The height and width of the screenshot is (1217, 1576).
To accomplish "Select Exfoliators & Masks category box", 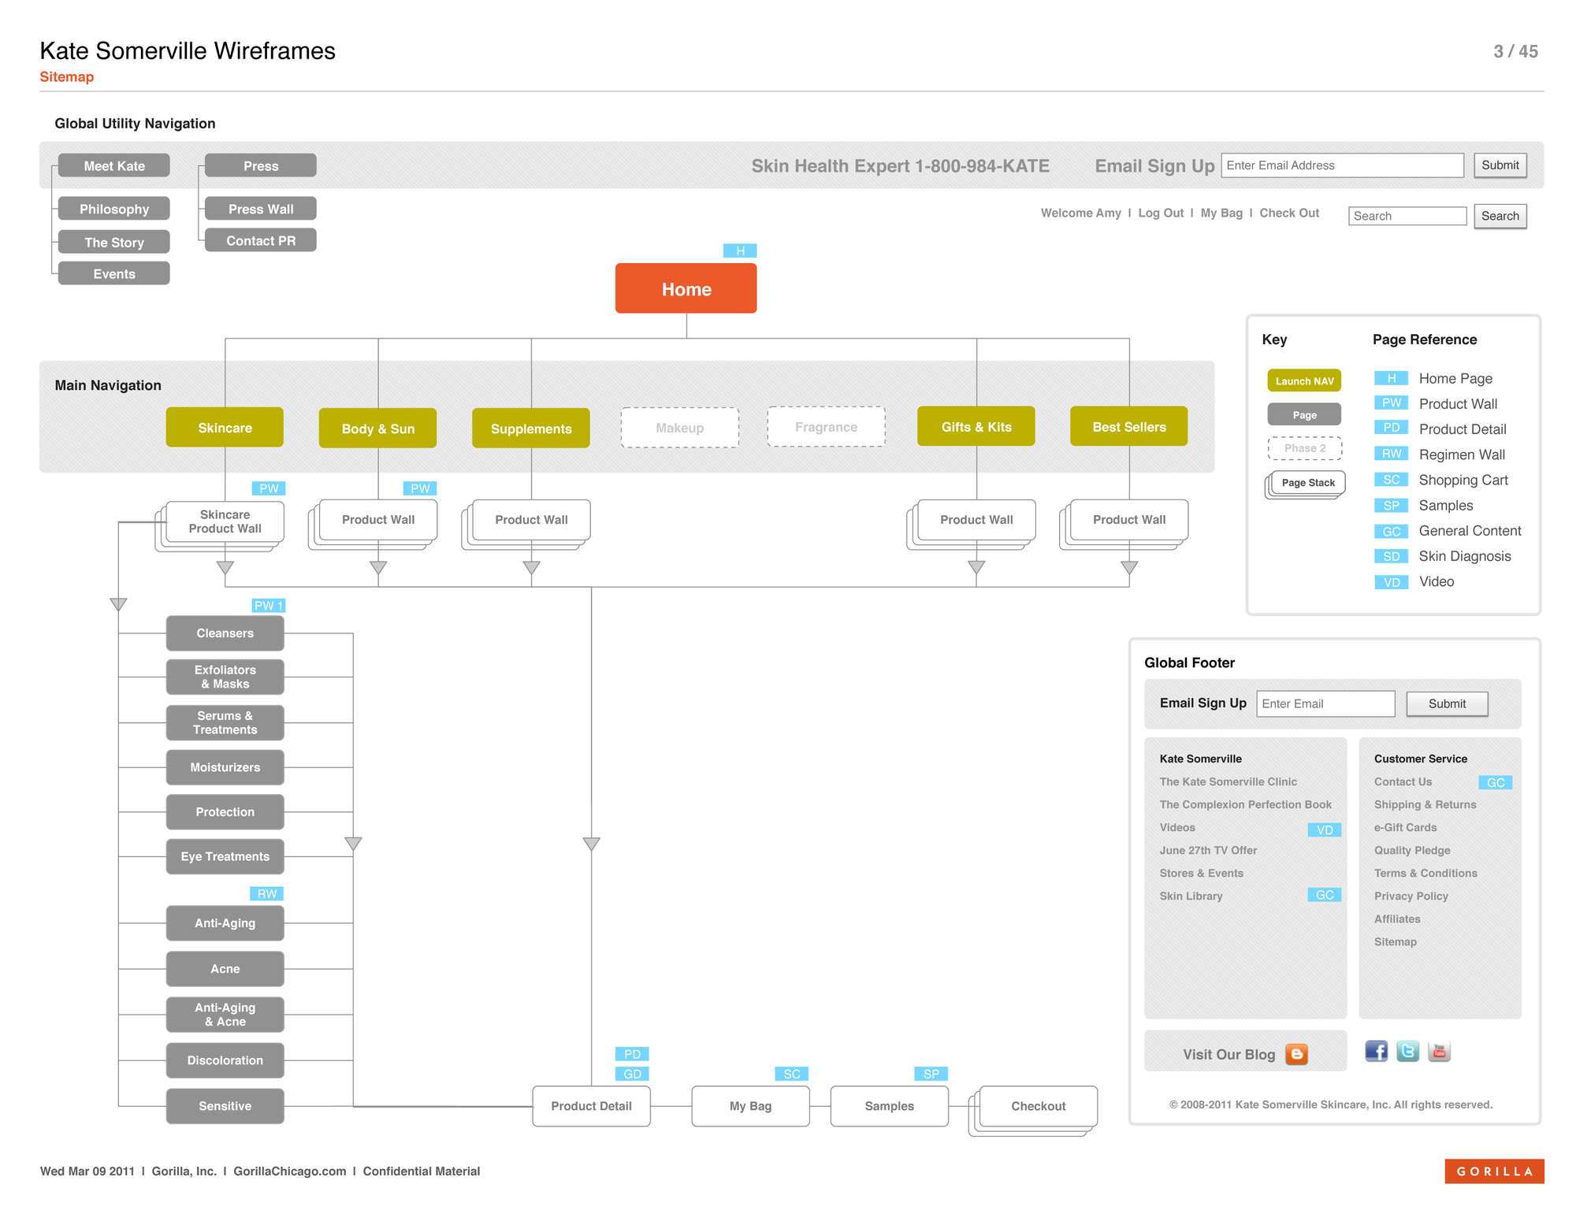I will (225, 677).
